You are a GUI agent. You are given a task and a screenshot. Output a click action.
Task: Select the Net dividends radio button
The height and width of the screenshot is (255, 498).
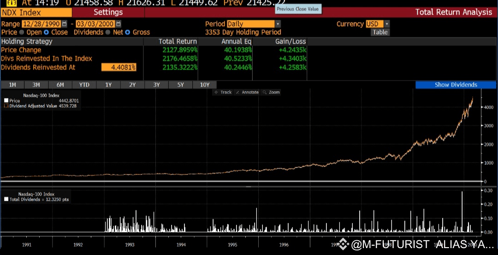pyautogui.click(x=107, y=32)
